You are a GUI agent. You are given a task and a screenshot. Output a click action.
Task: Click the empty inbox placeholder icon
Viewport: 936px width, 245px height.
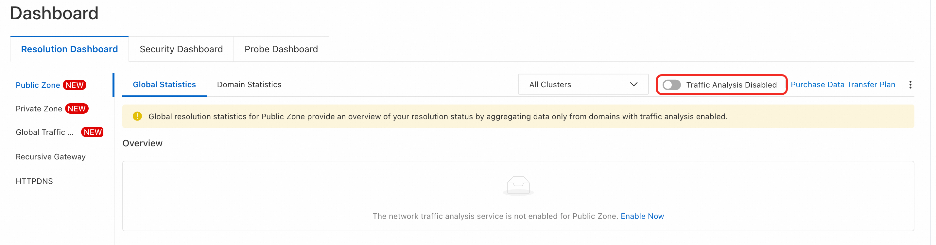(518, 186)
